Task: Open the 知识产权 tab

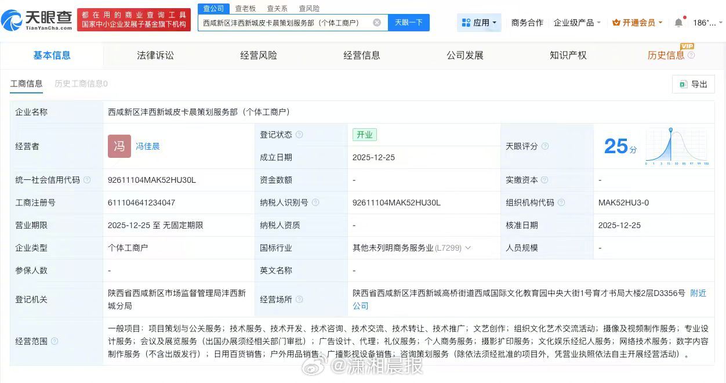Action: click(568, 55)
